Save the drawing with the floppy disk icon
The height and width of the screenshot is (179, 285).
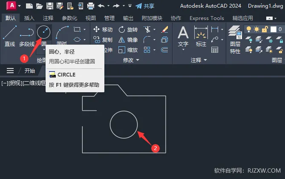(49, 6)
